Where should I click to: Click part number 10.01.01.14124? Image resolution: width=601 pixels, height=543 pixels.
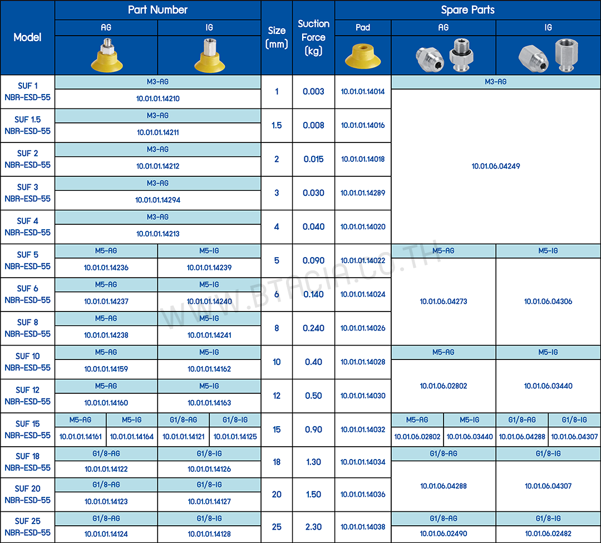pos(106,534)
